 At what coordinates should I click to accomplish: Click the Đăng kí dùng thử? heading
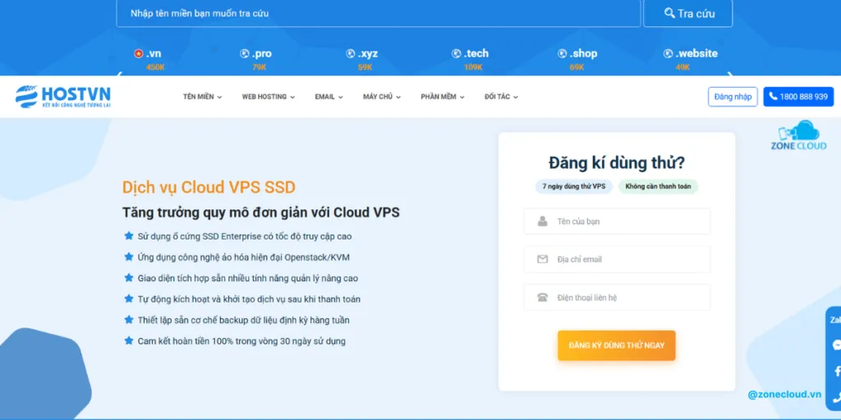pos(616,162)
